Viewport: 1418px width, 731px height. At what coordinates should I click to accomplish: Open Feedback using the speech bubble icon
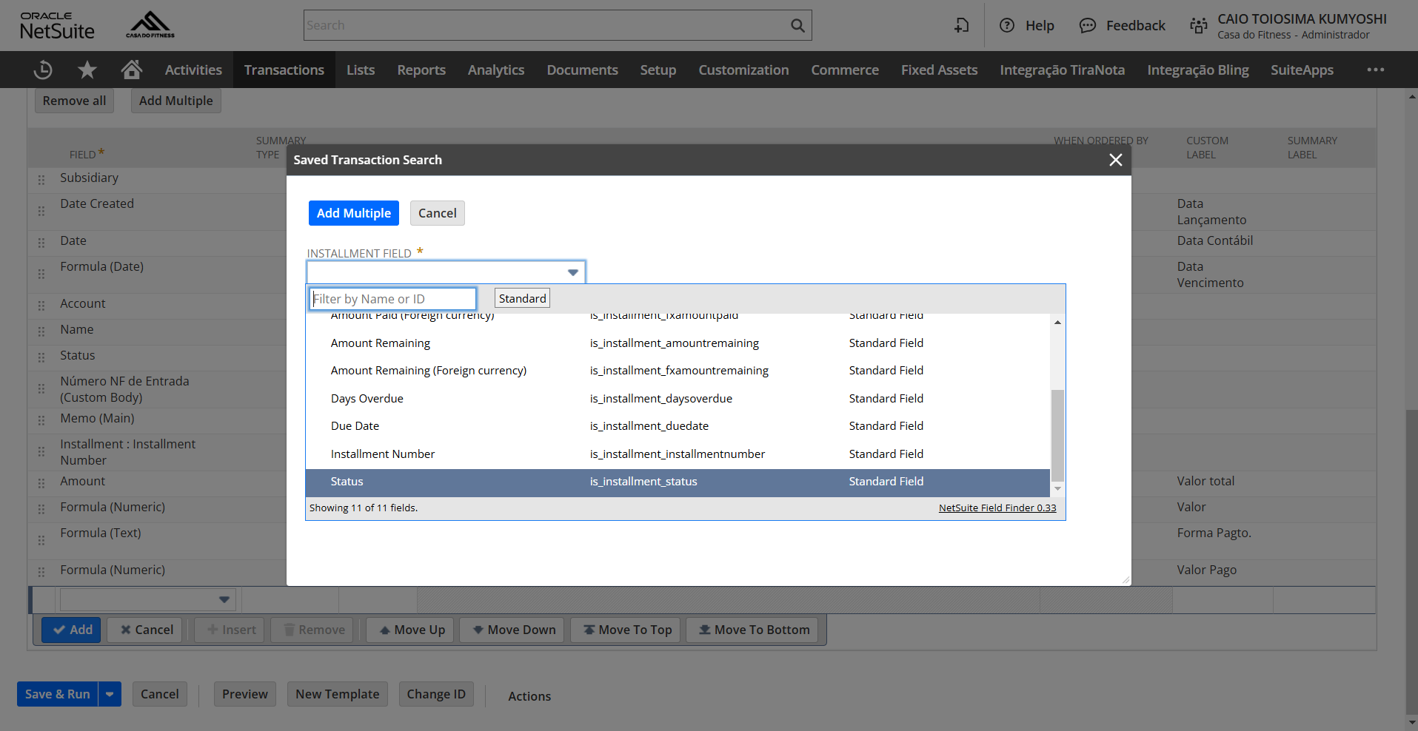(x=1087, y=24)
